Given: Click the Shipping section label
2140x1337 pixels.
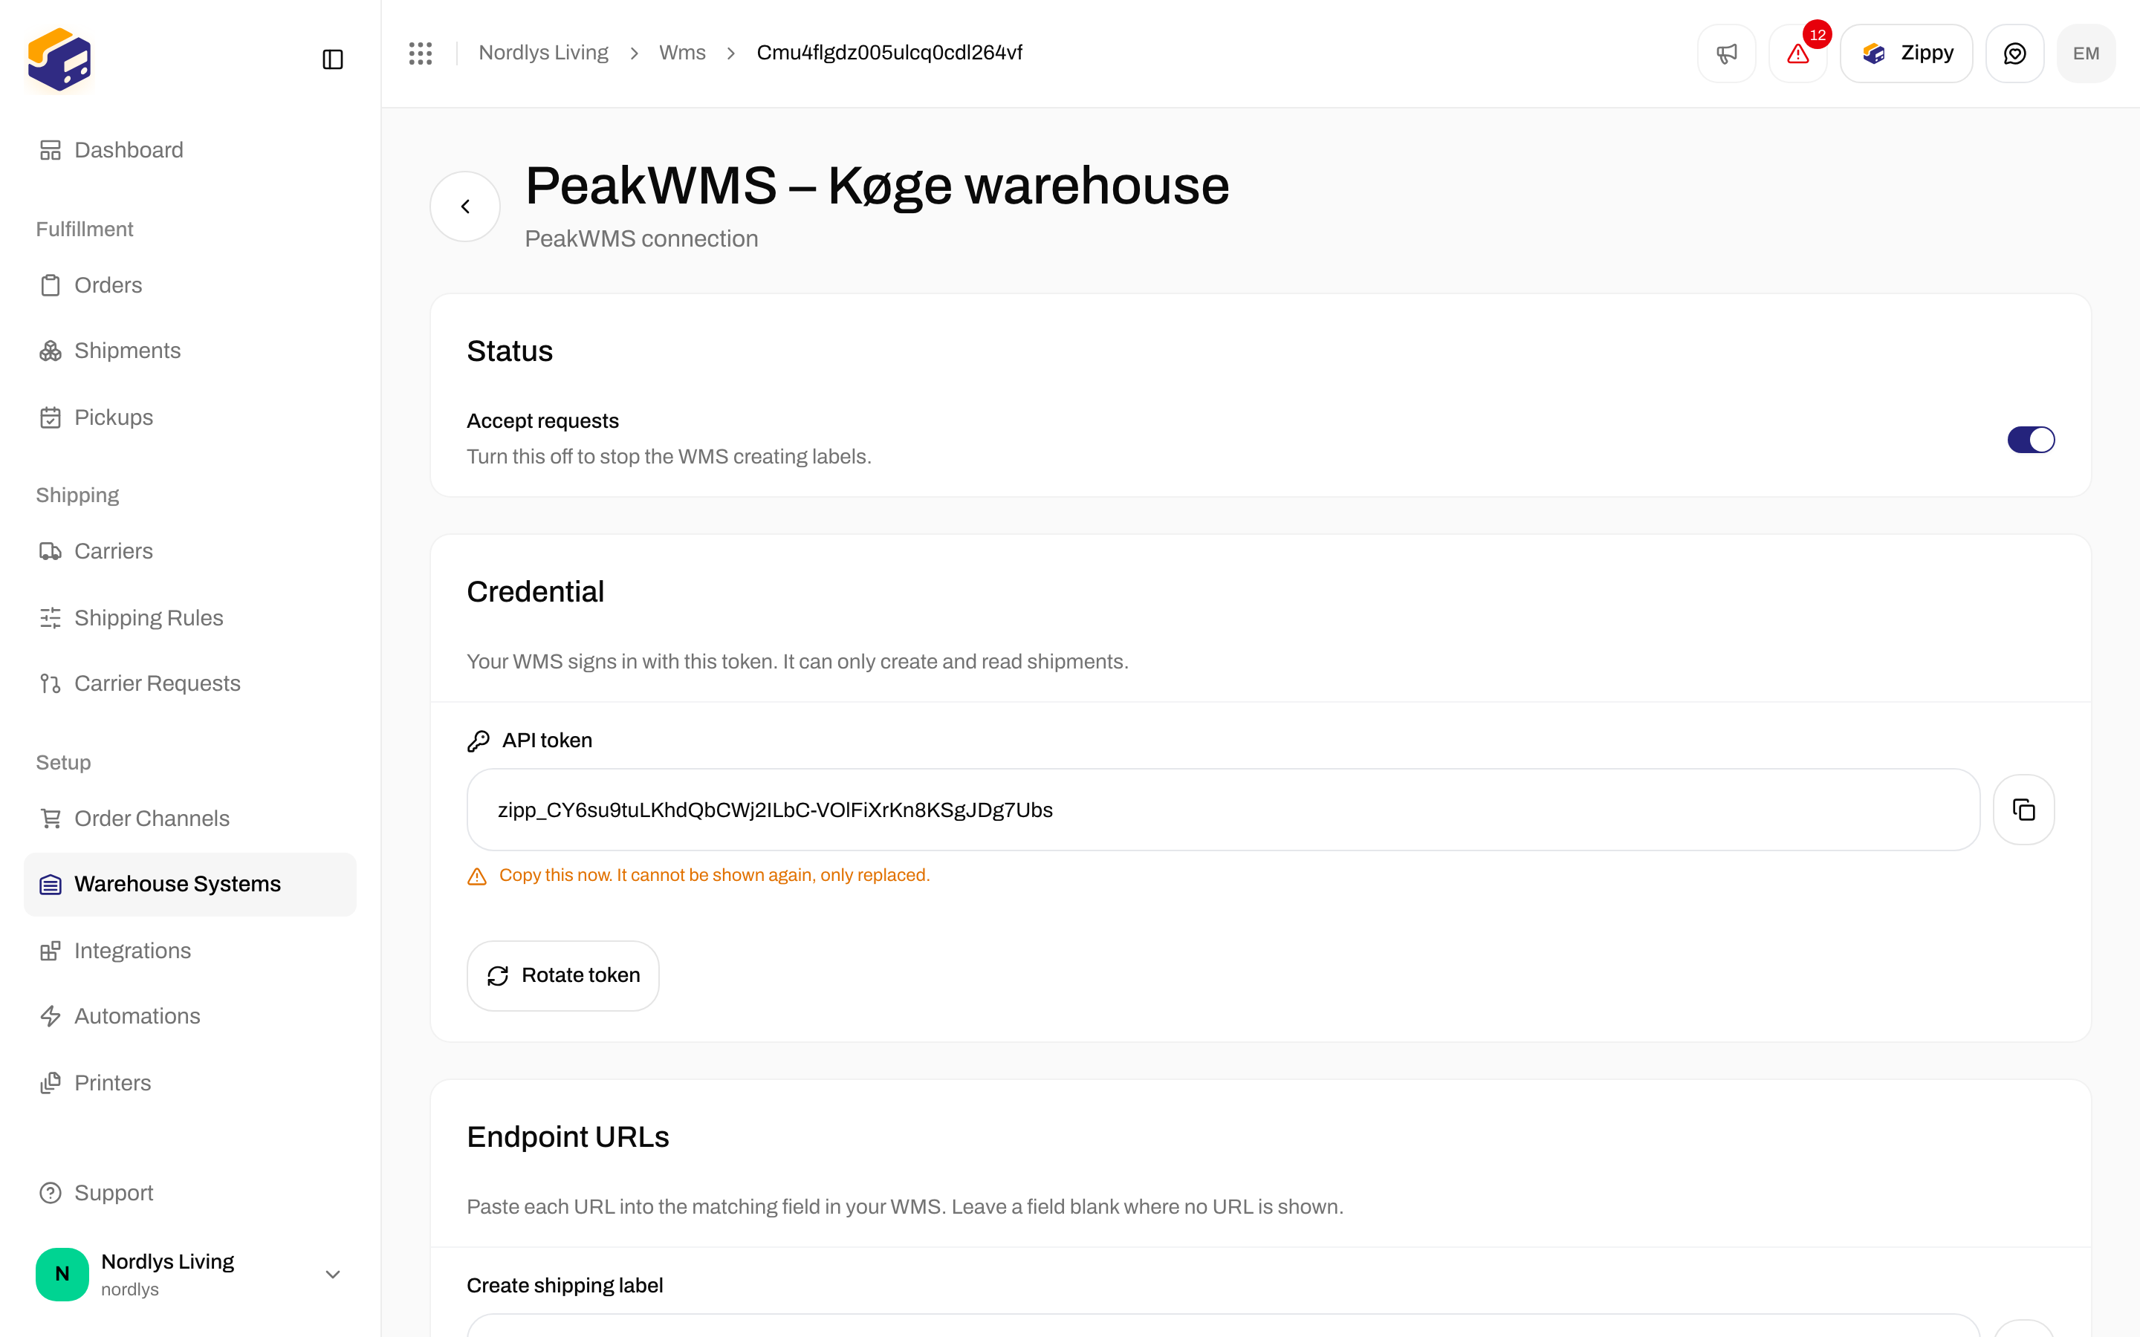Looking at the screenshot, I should 77,495.
